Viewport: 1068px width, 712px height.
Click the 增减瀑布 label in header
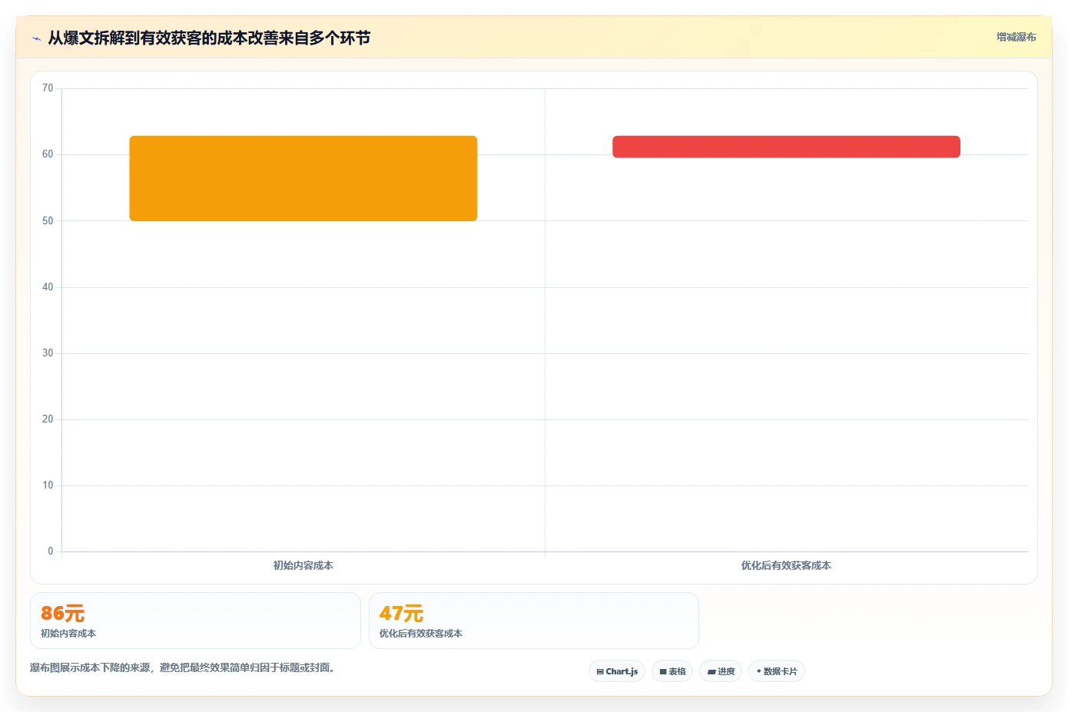[1016, 37]
